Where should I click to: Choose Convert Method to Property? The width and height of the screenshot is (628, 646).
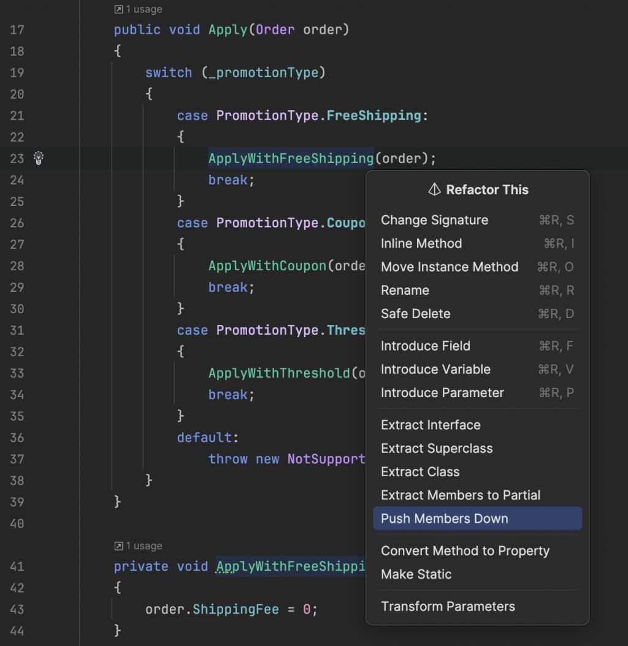tap(465, 550)
